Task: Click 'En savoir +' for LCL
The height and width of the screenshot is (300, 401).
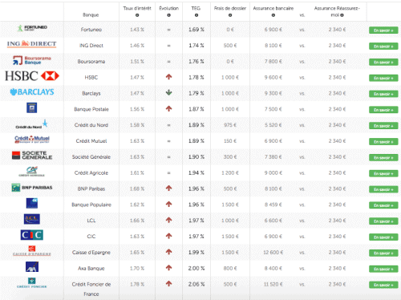Action: click(383, 221)
